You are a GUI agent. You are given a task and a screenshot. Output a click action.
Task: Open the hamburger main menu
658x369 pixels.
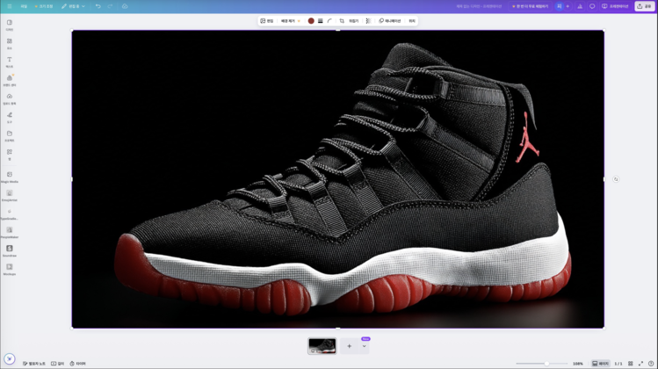[10, 6]
